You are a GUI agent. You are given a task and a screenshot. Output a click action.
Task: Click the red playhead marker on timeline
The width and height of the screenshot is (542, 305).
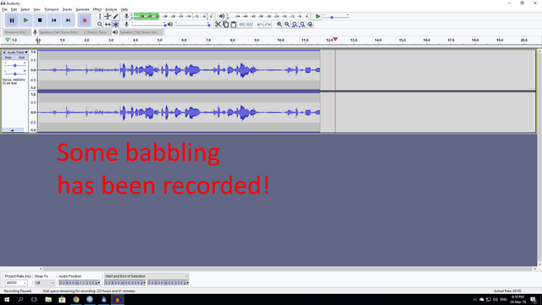(335, 40)
